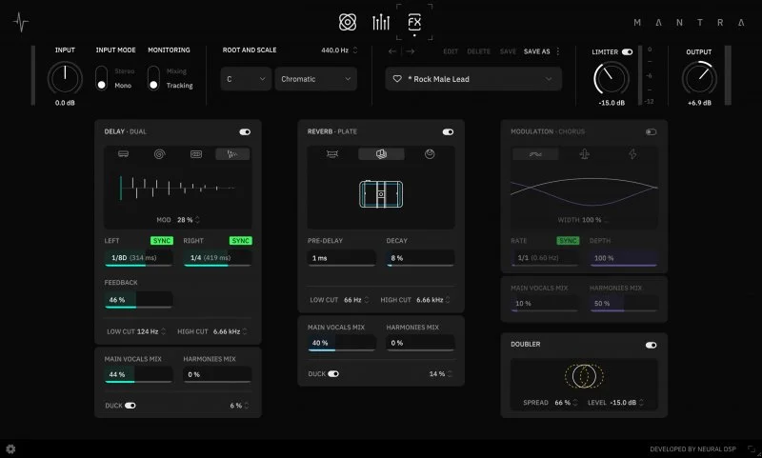Adjust delay MOD 28 % stepper
Screen dimensions: 762x458
coord(197,220)
